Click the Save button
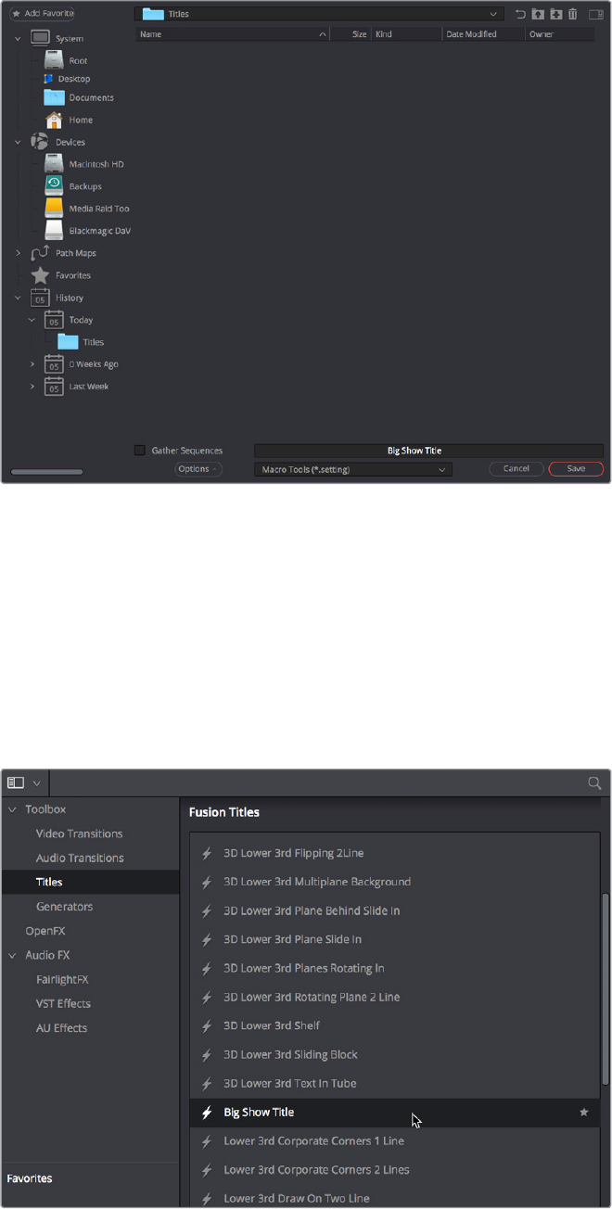The height and width of the screenshot is (1209, 612). click(576, 469)
